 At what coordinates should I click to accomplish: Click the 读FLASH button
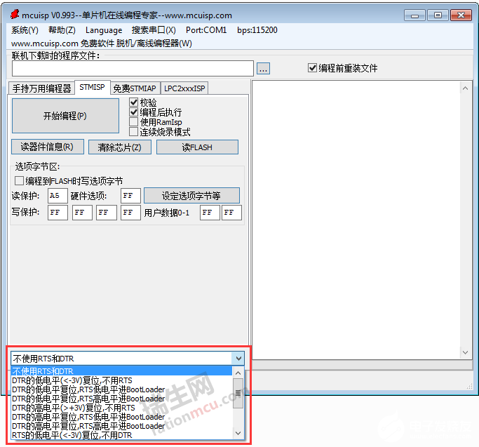(x=197, y=147)
